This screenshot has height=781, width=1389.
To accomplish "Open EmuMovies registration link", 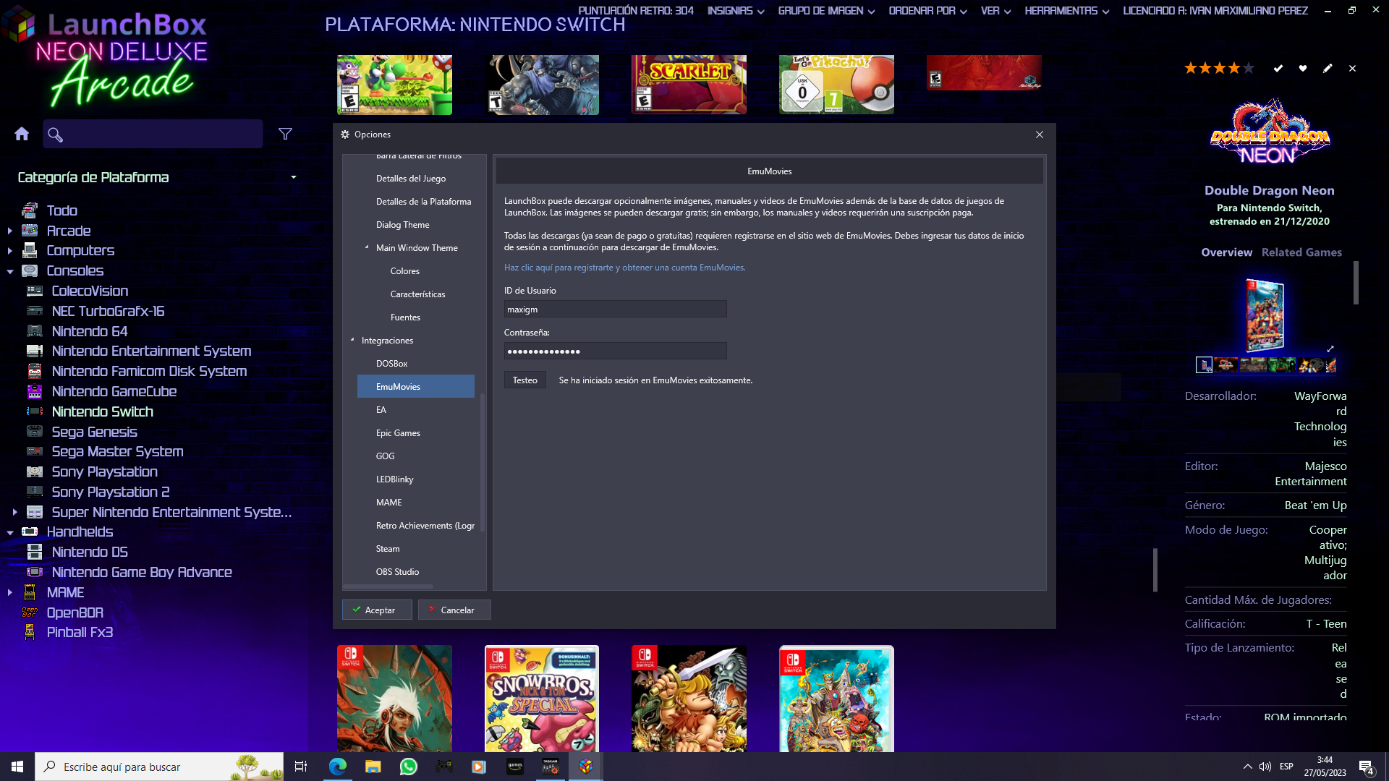I will click(624, 268).
